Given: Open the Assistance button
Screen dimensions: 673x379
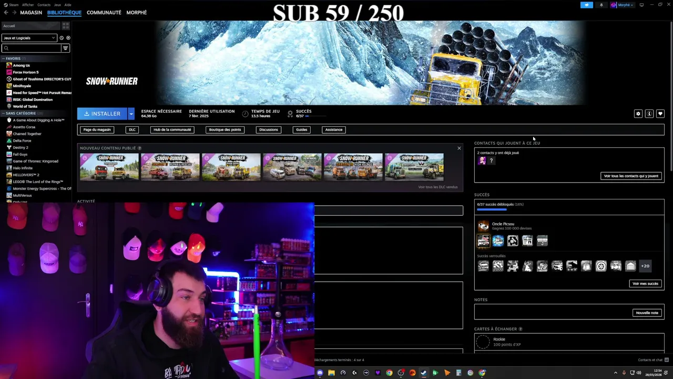Looking at the screenshot, I should pos(334,129).
